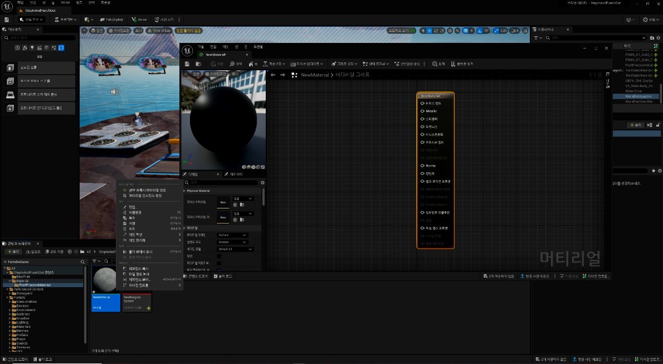Open the Verse button in the main toolbar
The height and width of the screenshot is (364, 663).
point(139,20)
